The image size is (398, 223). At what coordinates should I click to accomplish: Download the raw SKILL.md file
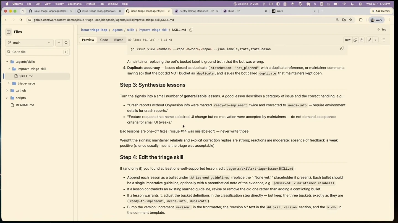(362, 40)
